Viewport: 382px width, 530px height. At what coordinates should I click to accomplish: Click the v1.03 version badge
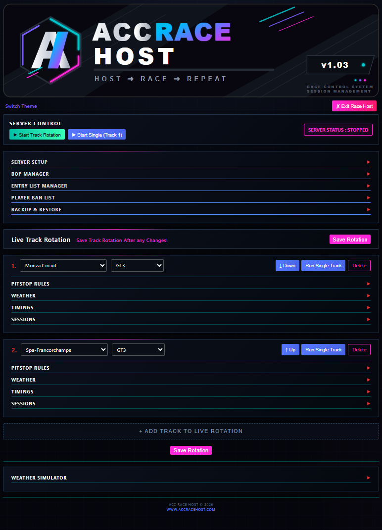tap(340, 65)
